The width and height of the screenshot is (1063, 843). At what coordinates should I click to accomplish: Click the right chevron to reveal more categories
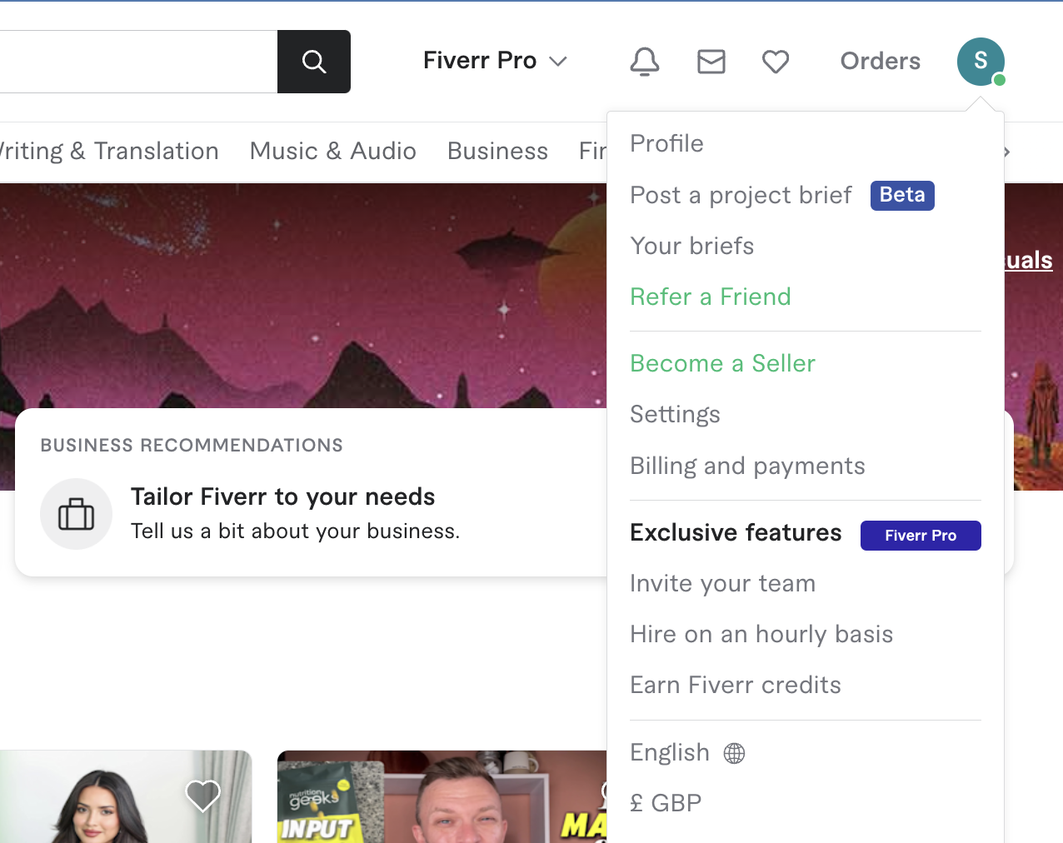coord(1006,152)
